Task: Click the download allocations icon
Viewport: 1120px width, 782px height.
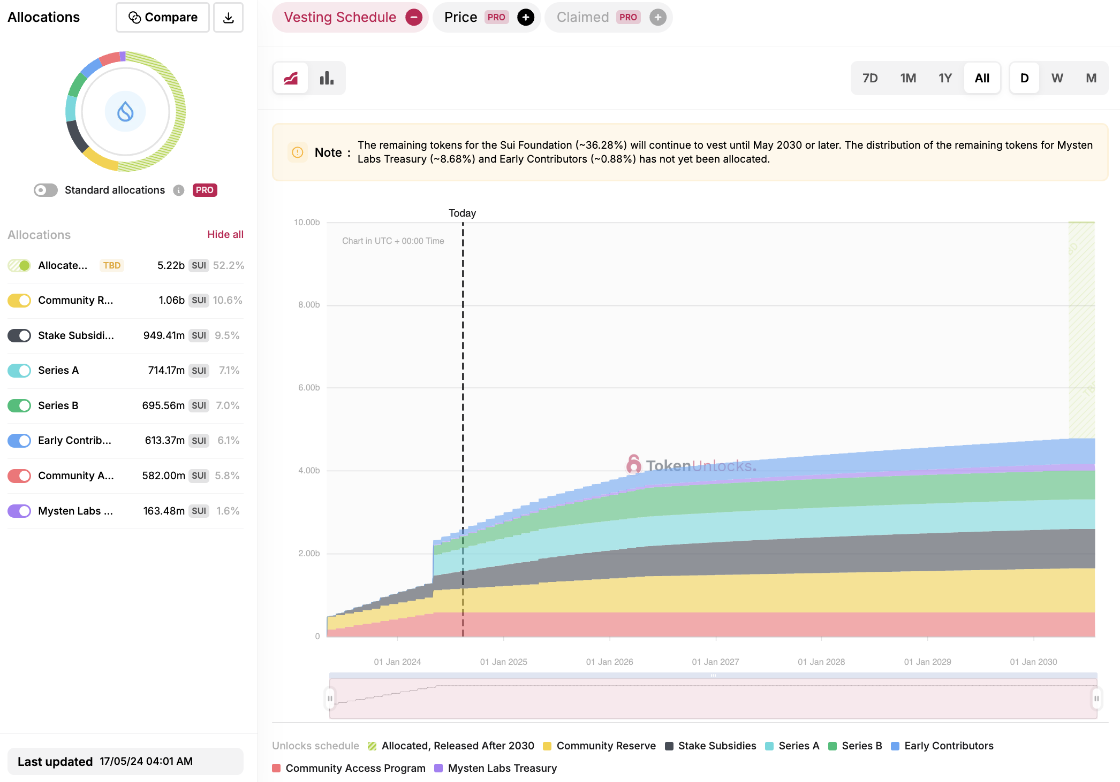Action: point(228,18)
